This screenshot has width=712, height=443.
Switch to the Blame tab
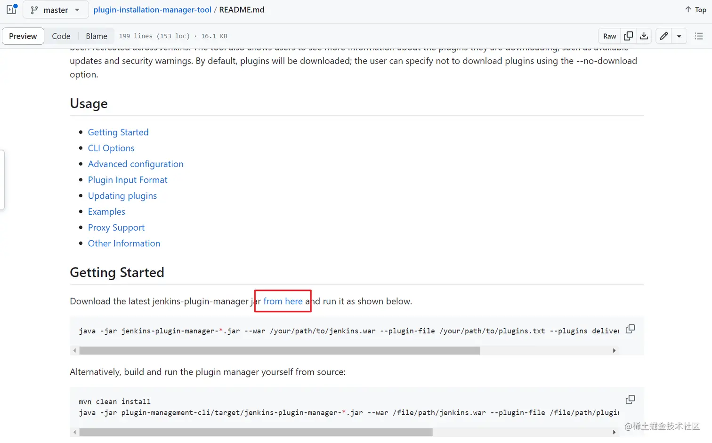tap(97, 36)
